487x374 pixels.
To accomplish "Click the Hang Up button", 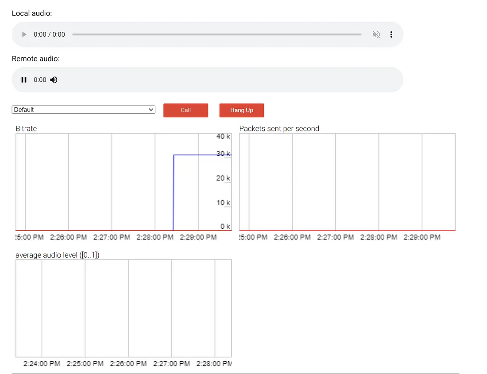I will pyautogui.click(x=241, y=110).
